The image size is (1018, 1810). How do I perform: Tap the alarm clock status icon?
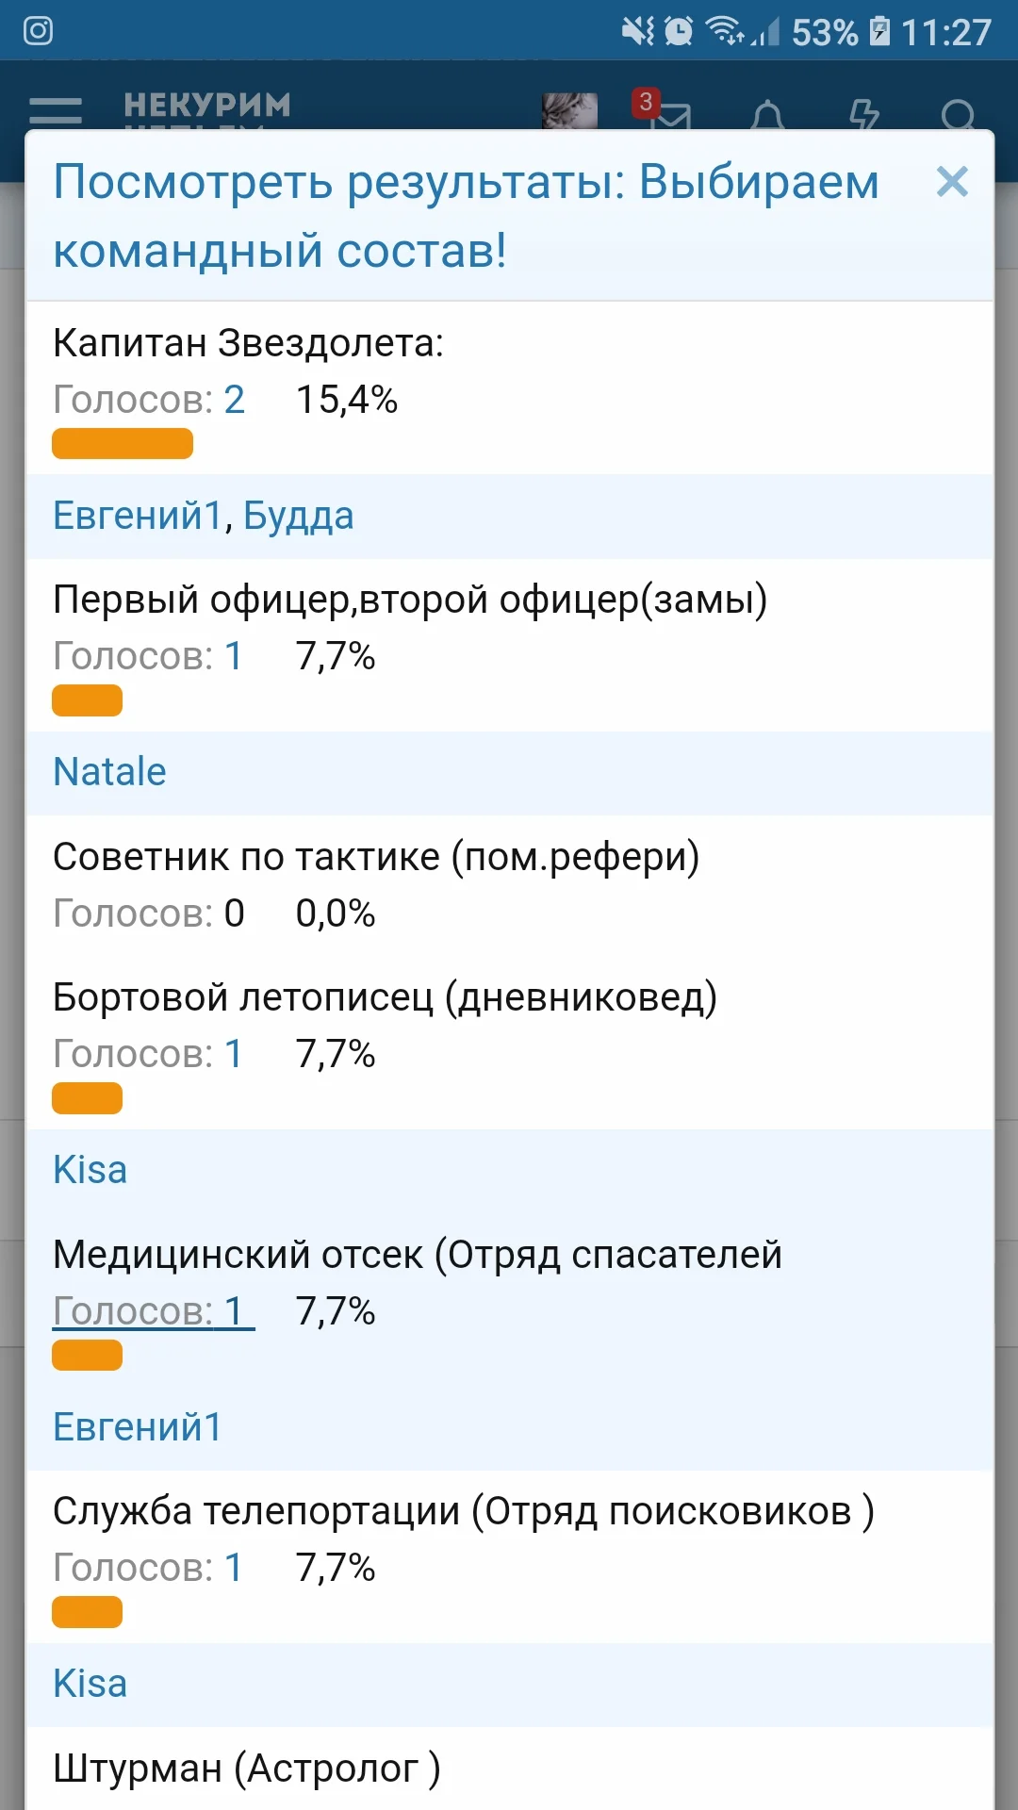click(678, 31)
